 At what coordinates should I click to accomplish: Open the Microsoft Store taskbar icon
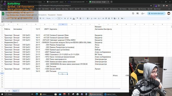[56, 94]
